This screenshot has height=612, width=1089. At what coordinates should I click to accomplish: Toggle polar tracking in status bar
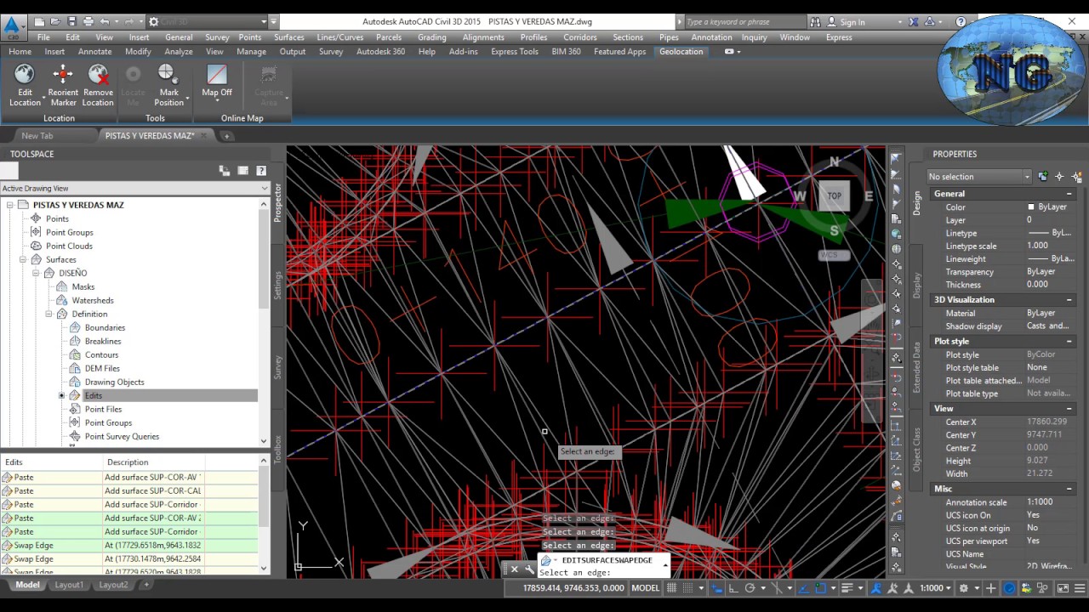point(750,588)
